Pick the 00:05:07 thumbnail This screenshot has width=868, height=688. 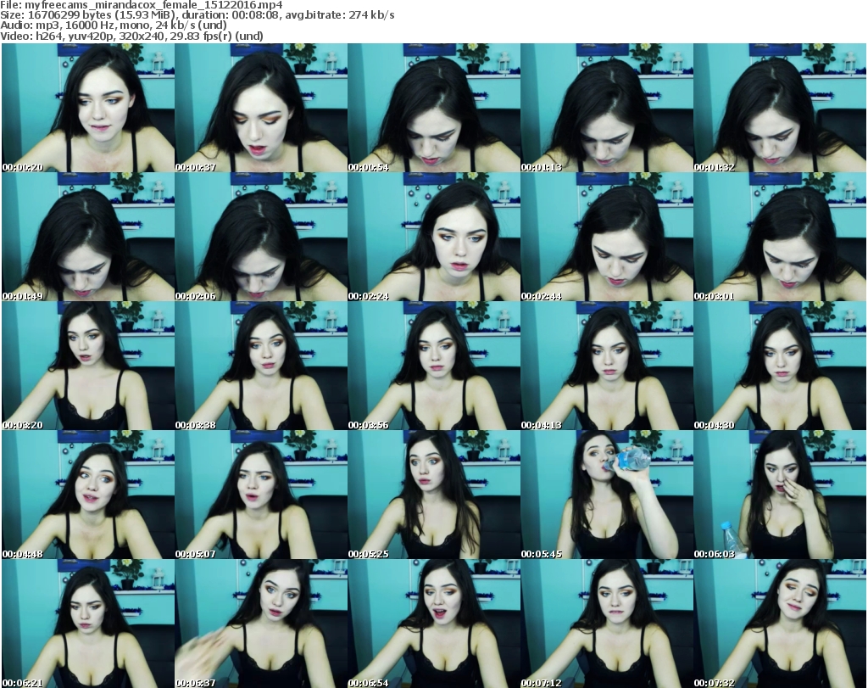pyautogui.click(x=261, y=495)
